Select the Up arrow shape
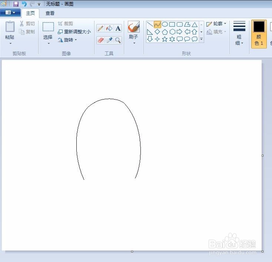 coord(195,32)
